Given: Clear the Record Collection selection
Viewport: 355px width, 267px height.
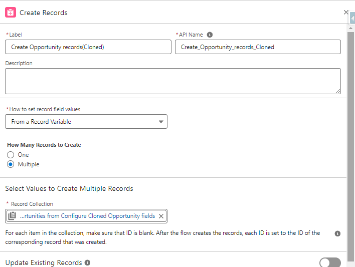Looking at the screenshot, I should (x=161, y=216).
